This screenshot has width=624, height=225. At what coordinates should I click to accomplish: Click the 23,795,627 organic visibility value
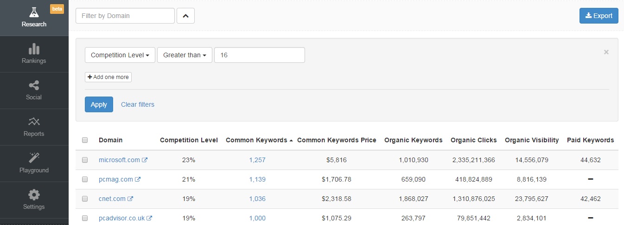coord(532,199)
